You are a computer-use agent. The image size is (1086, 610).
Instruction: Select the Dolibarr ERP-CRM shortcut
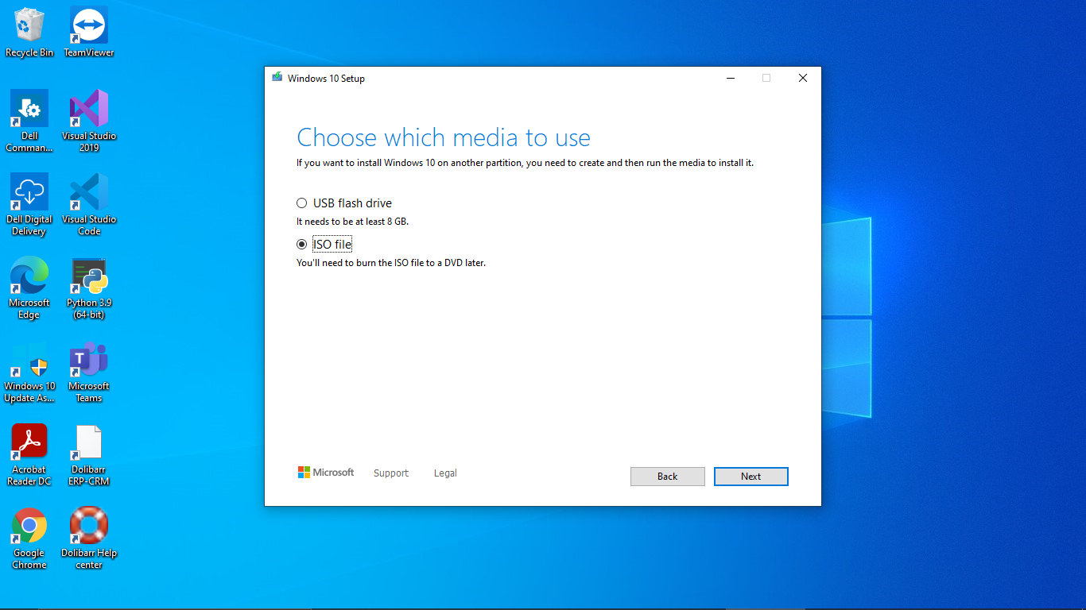pos(89,454)
